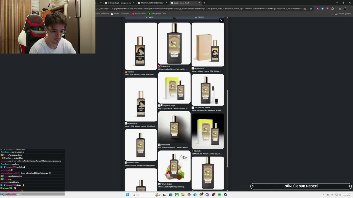Open the Parfum Exquis Voyage Sauvage thumbnail
The width and height of the screenshot is (353, 198).
(x=141, y=145)
